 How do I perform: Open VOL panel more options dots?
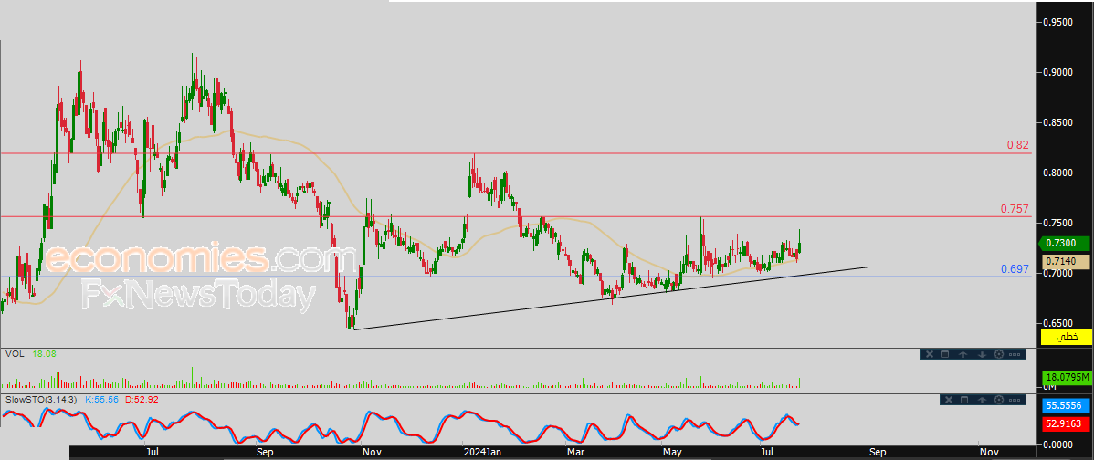1015,354
